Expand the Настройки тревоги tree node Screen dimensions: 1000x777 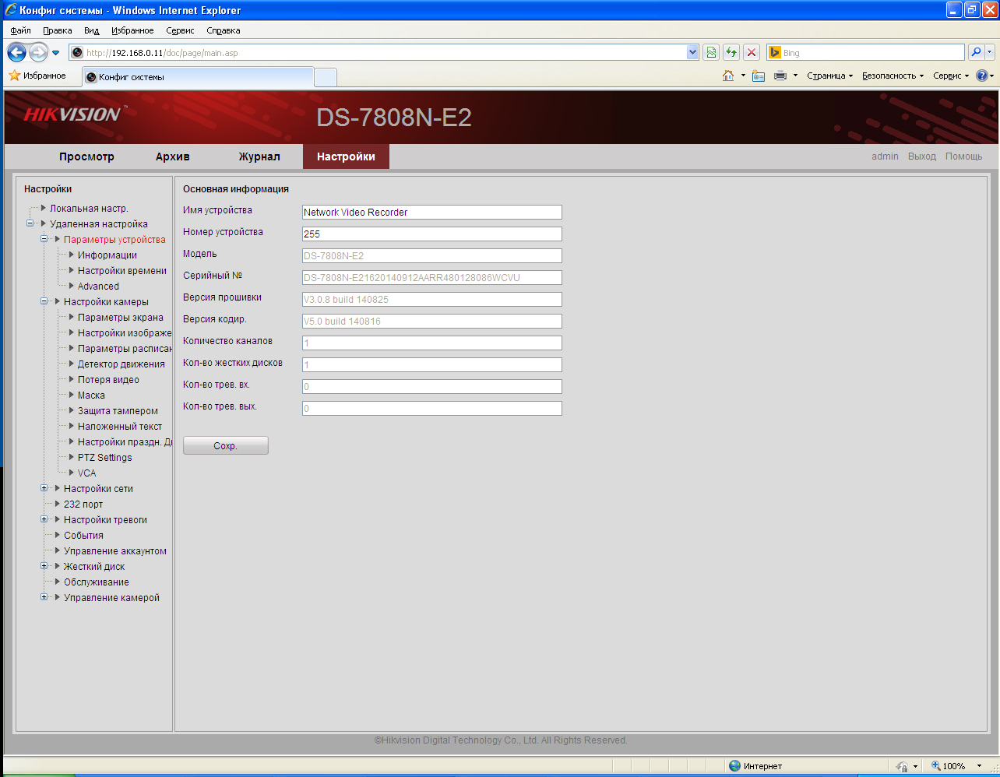pos(44,519)
